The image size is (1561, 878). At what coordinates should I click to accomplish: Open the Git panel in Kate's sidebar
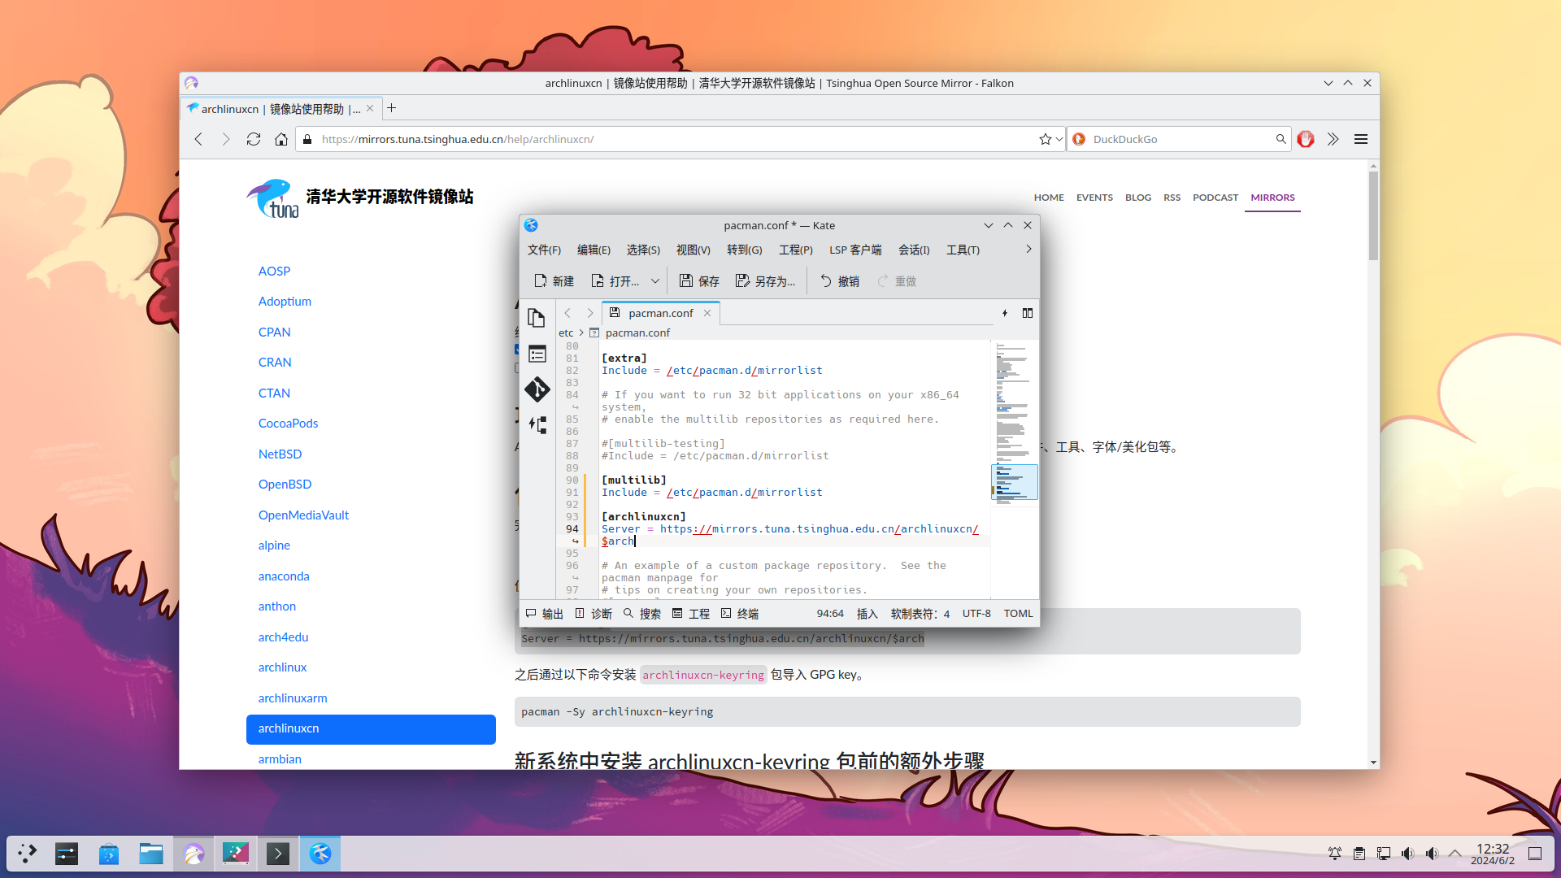(x=537, y=389)
